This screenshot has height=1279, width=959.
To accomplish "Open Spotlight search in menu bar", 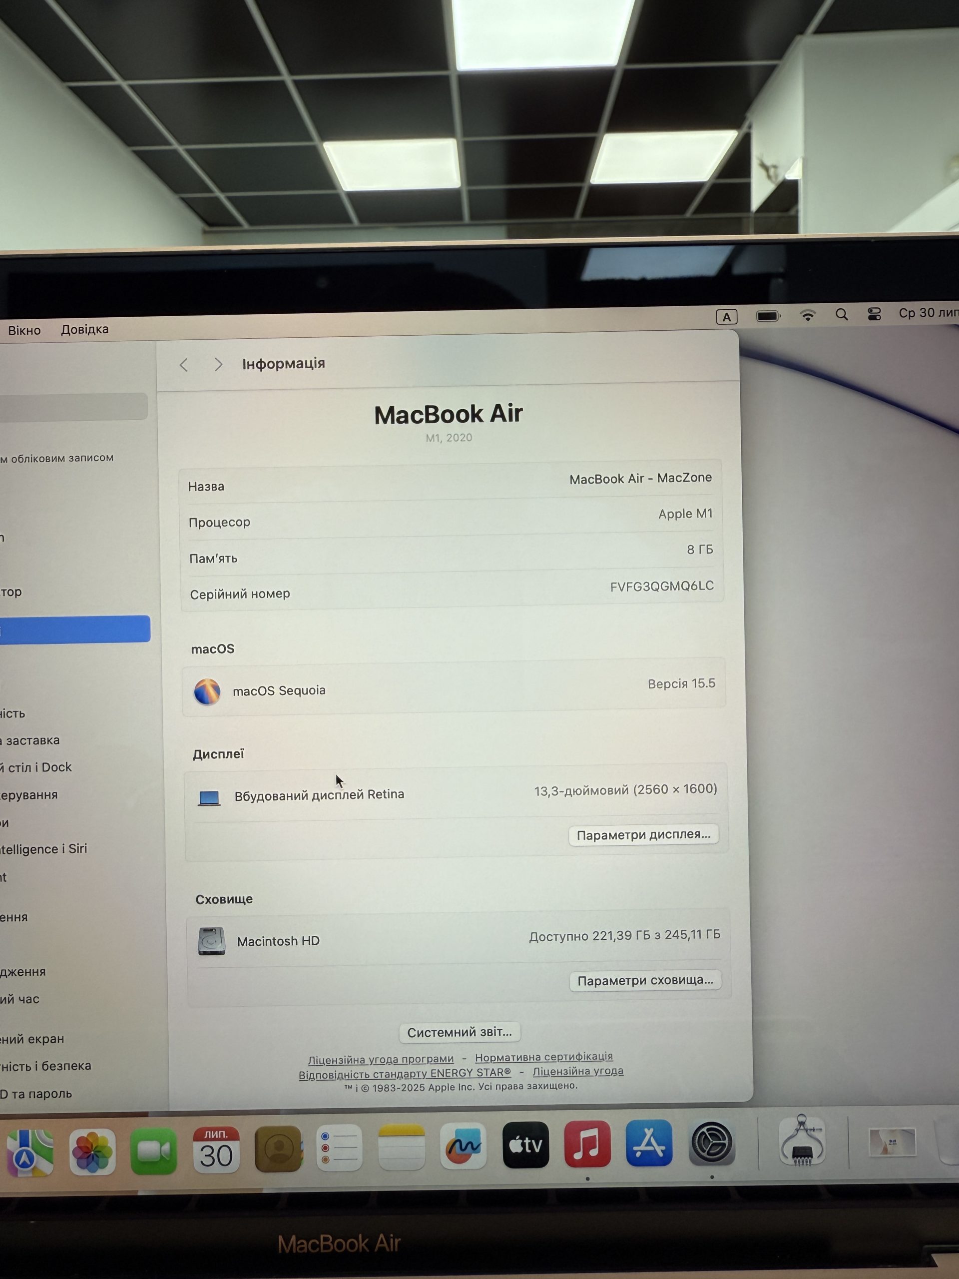I will (842, 315).
